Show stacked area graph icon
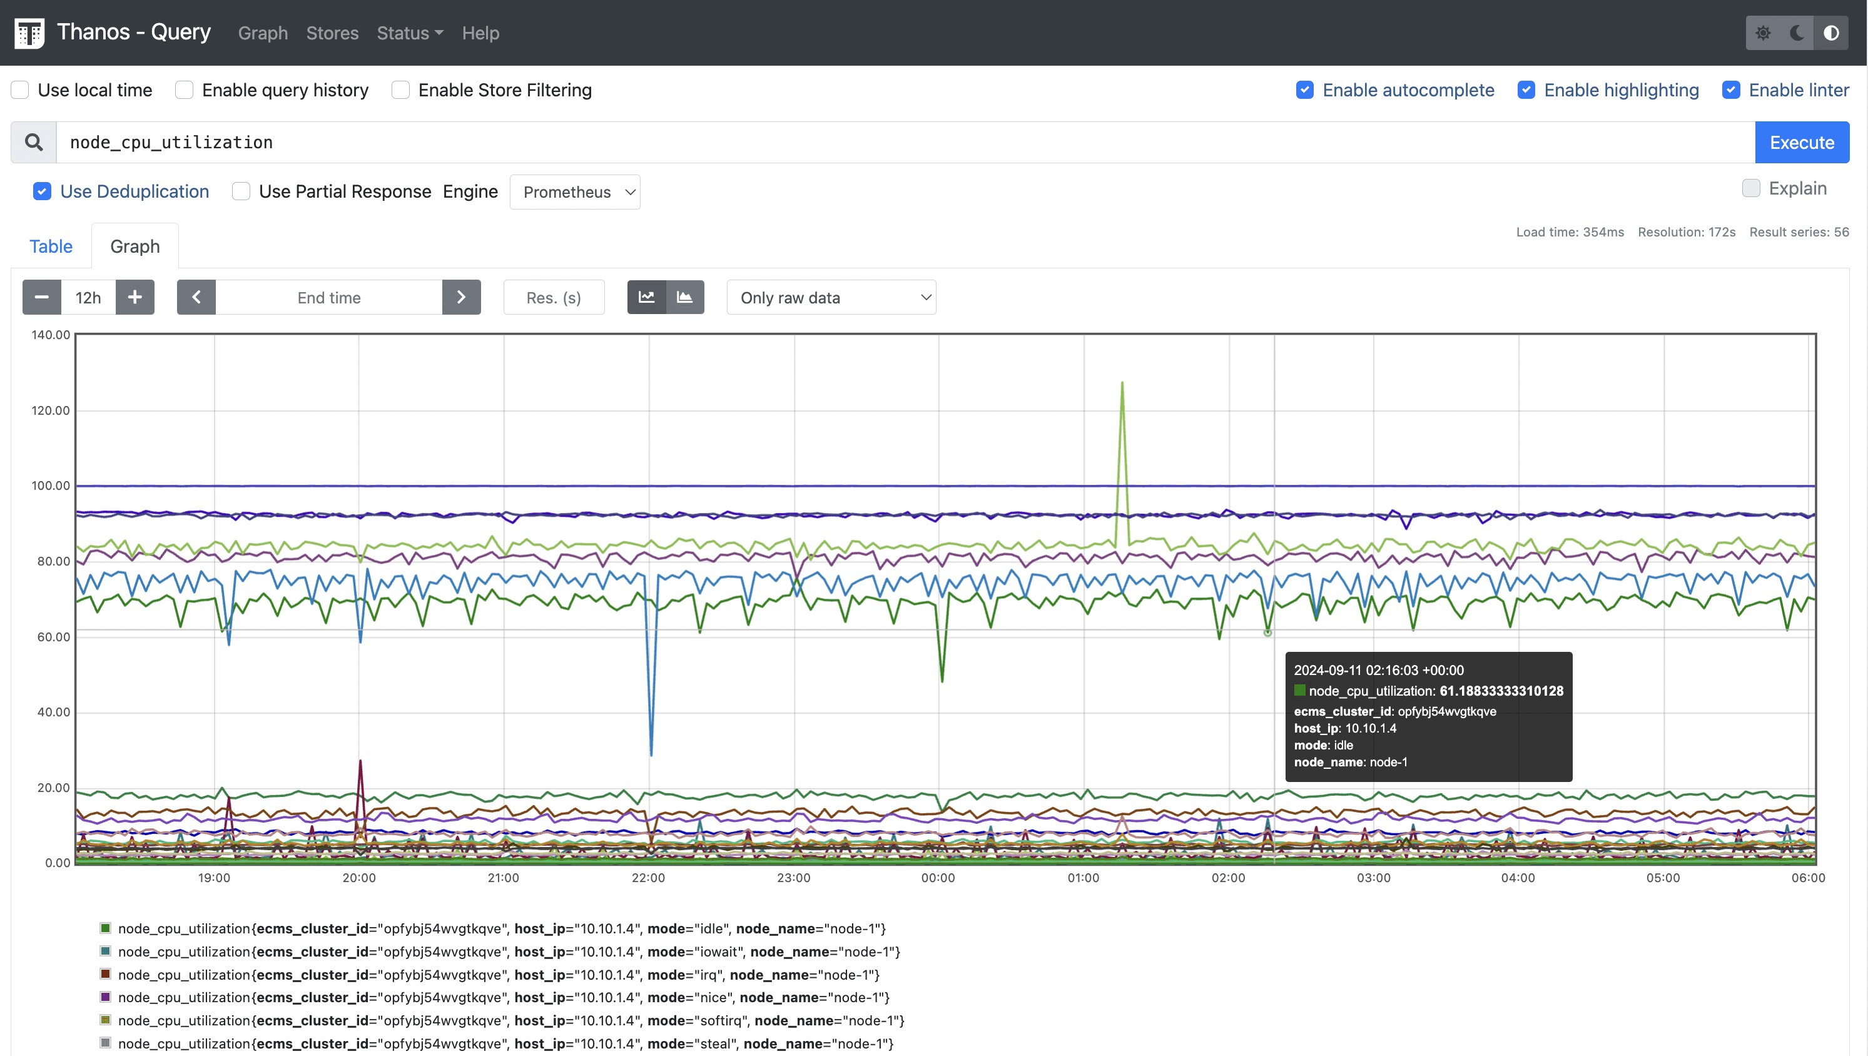 [x=684, y=297]
